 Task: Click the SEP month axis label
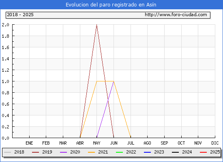[164, 143]
